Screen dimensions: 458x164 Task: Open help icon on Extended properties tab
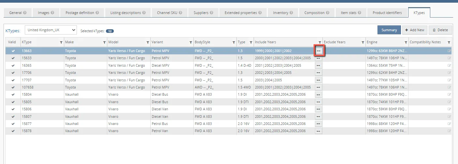click(x=260, y=13)
